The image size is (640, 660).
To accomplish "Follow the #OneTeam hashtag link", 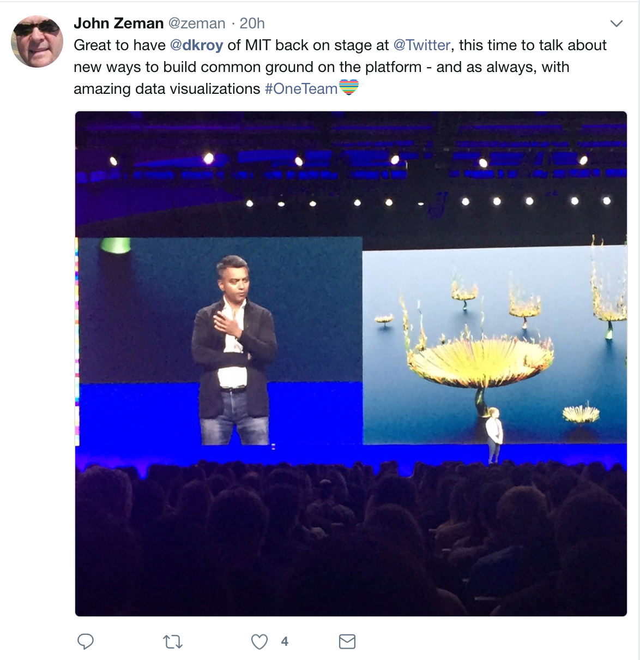I will point(301,89).
